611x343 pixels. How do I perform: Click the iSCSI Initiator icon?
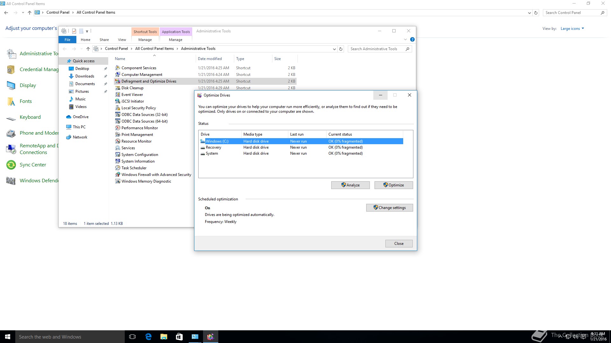[x=118, y=101]
